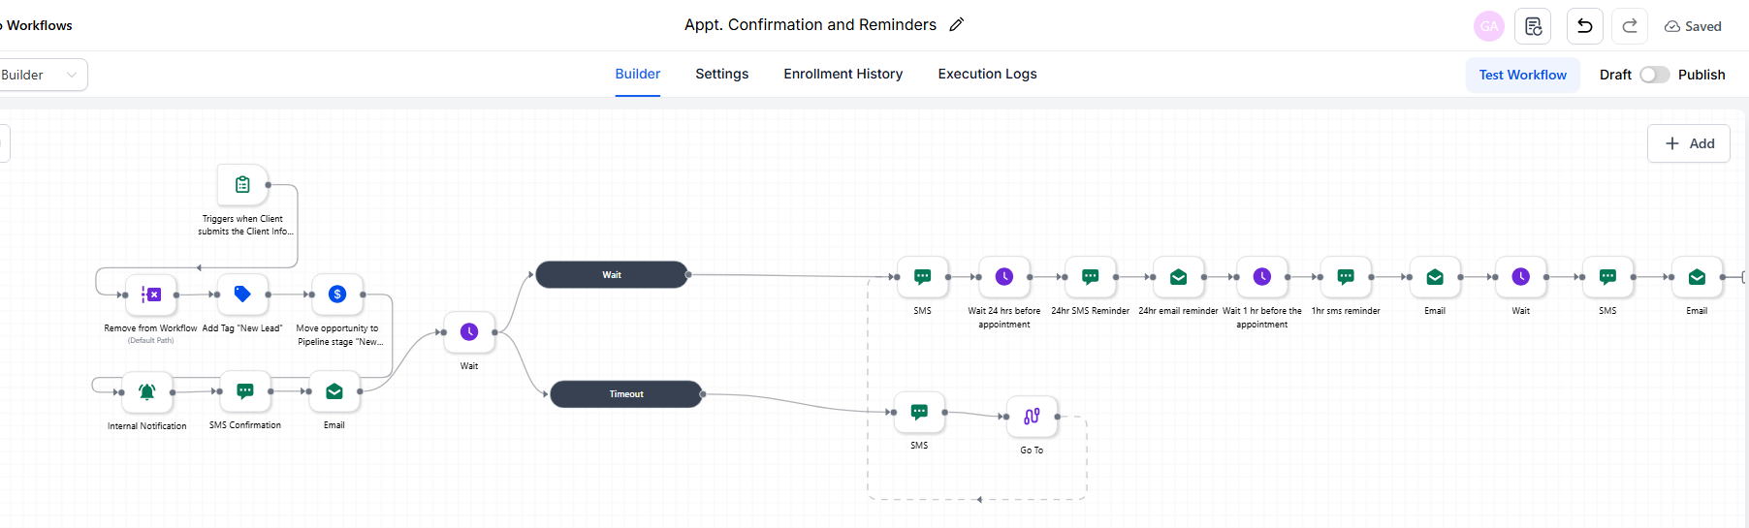Select the dark Timeout branch header
This screenshot has height=528, width=1749.
pyautogui.click(x=626, y=394)
